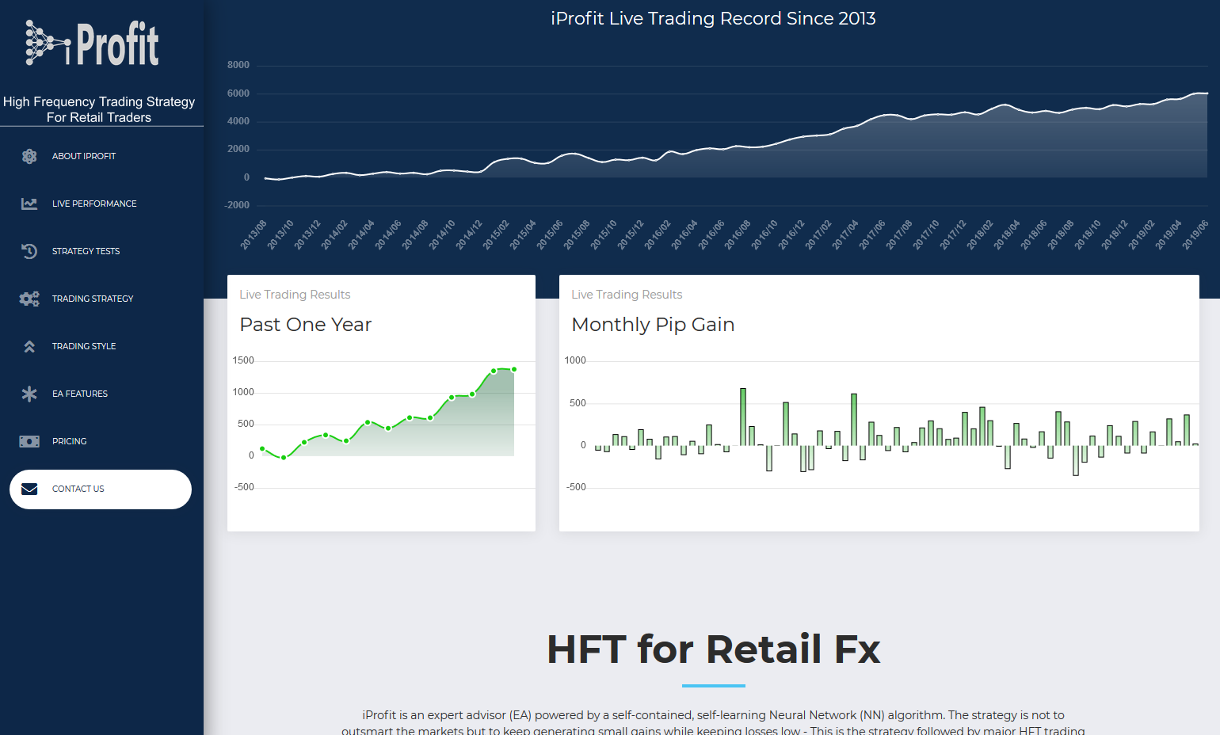Click the 2013/08 label on trading record axis
This screenshot has width=1220, height=735.
click(254, 235)
